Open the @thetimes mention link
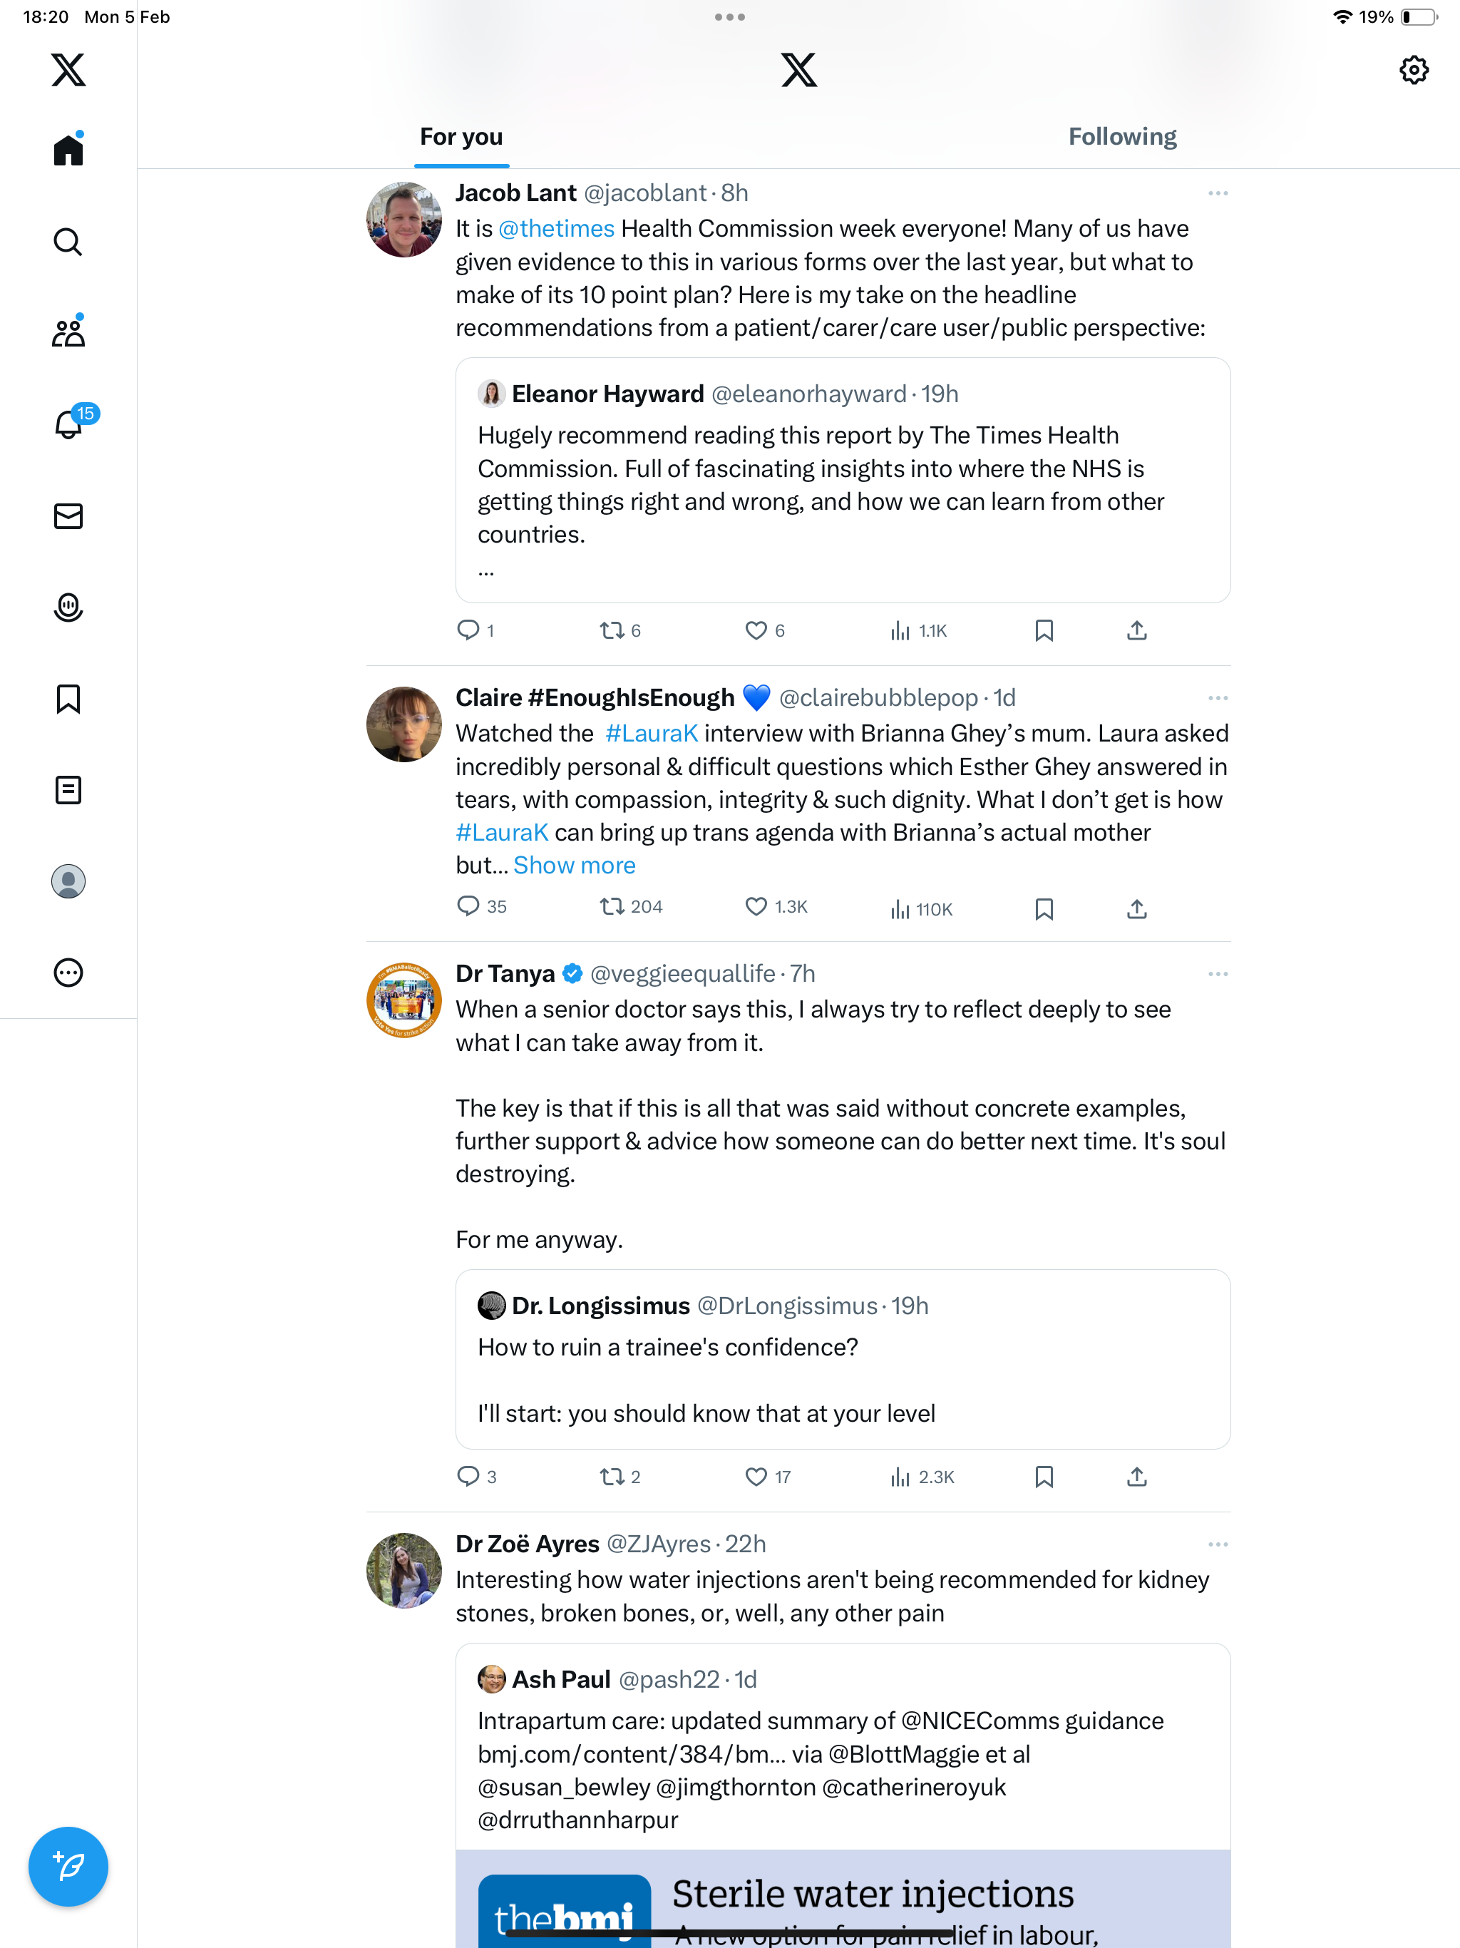Screen dimensions: 1460x1948 pyautogui.click(x=555, y=229)
